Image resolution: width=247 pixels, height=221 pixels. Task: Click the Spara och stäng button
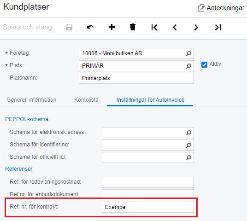click(x=27, y=27)
